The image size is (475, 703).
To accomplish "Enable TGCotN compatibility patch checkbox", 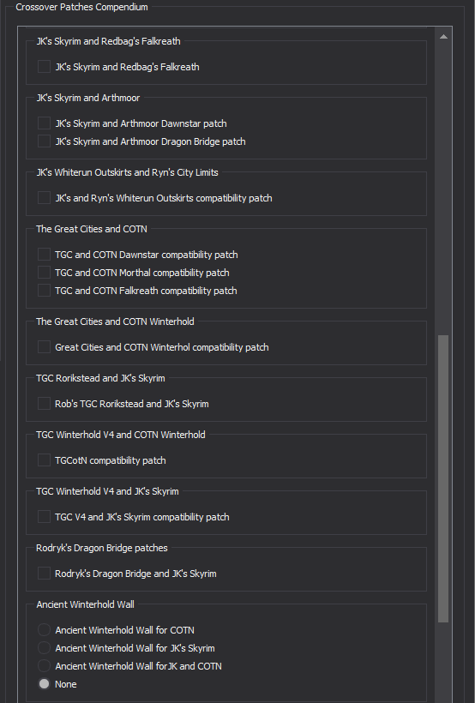I will 44,460.
